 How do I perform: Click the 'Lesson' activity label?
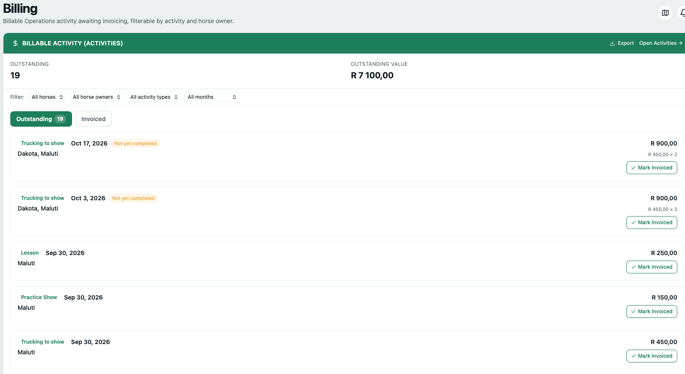(30, 253)
